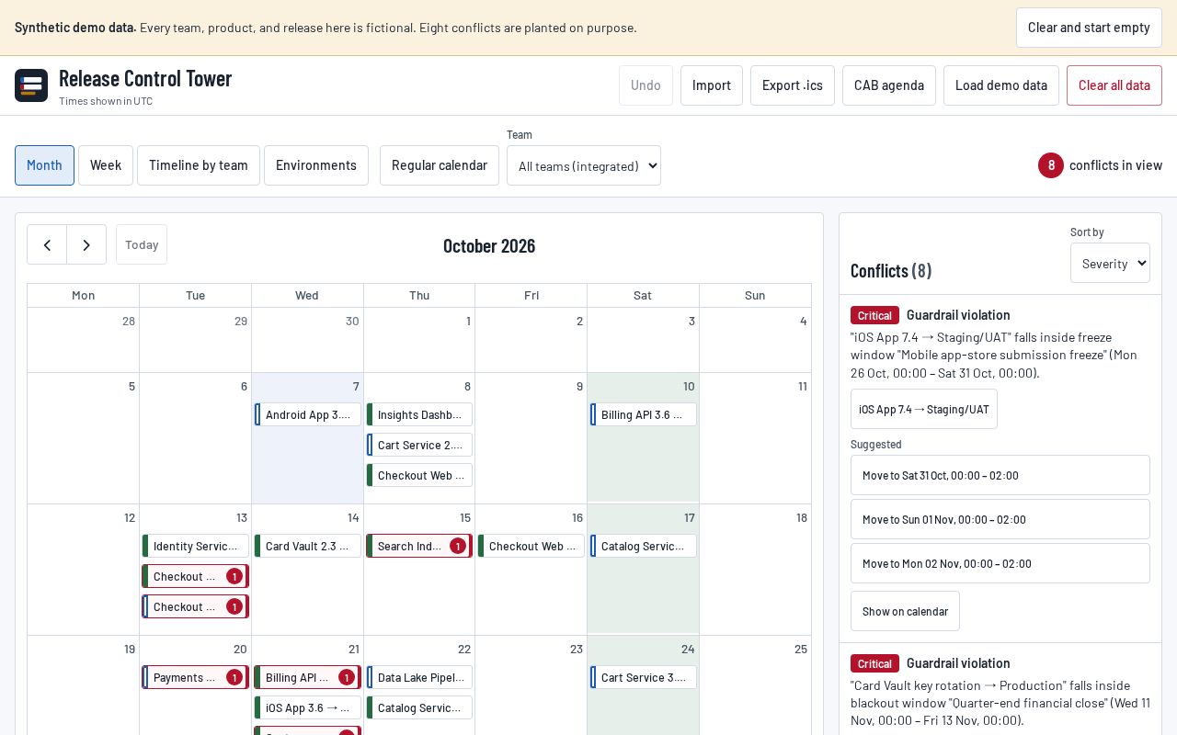Open Checkout Web event on Oct 8
Screen dimensions: 1177x735
(x=419, y=475)
